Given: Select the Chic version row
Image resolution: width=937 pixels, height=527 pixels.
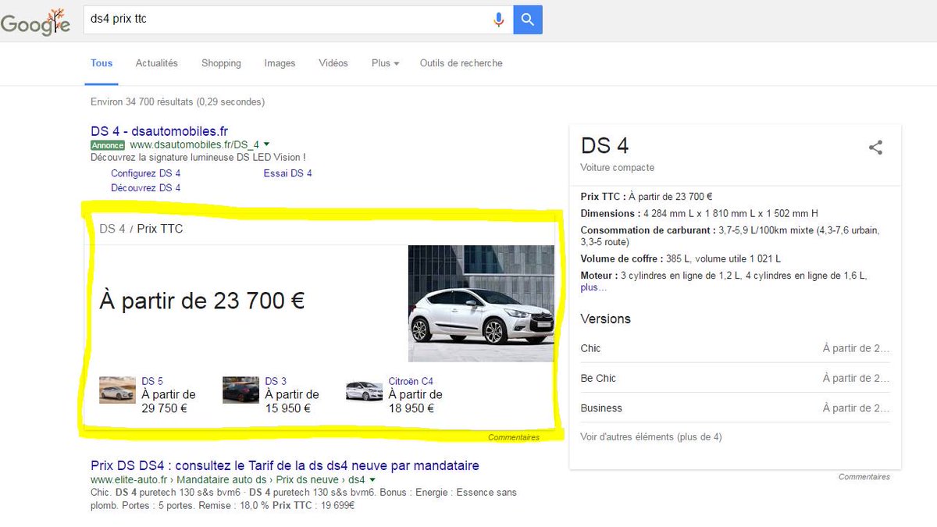Looking at the screenshot, I should [x=735, y=348].
